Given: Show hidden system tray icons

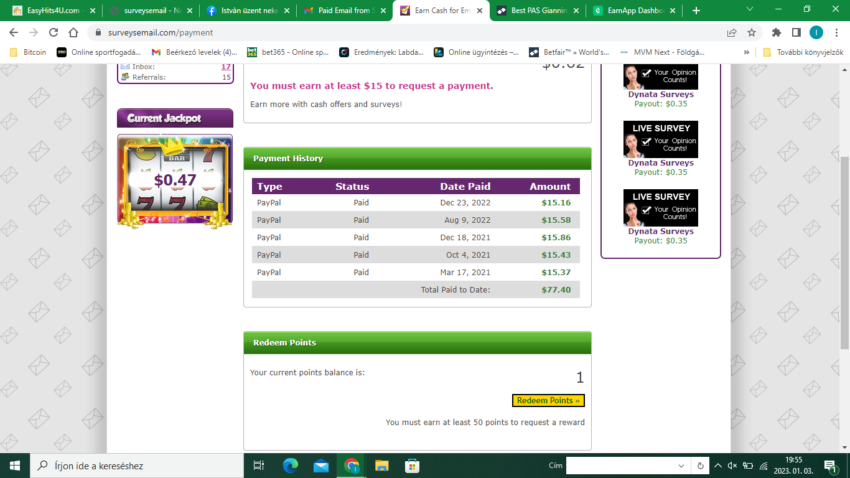Looking at the screenshot, I should click(x=717, y=466).
